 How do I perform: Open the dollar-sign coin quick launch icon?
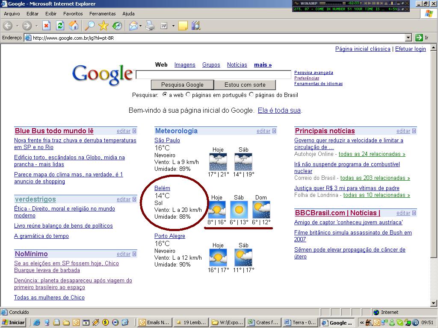pos(105,323)
